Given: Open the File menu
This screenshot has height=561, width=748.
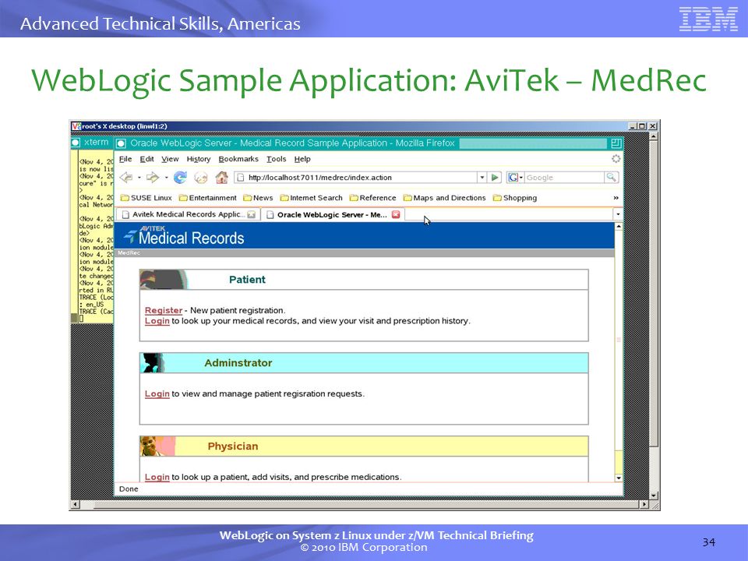Looking at the screenshot, I should tap(125, 159).
